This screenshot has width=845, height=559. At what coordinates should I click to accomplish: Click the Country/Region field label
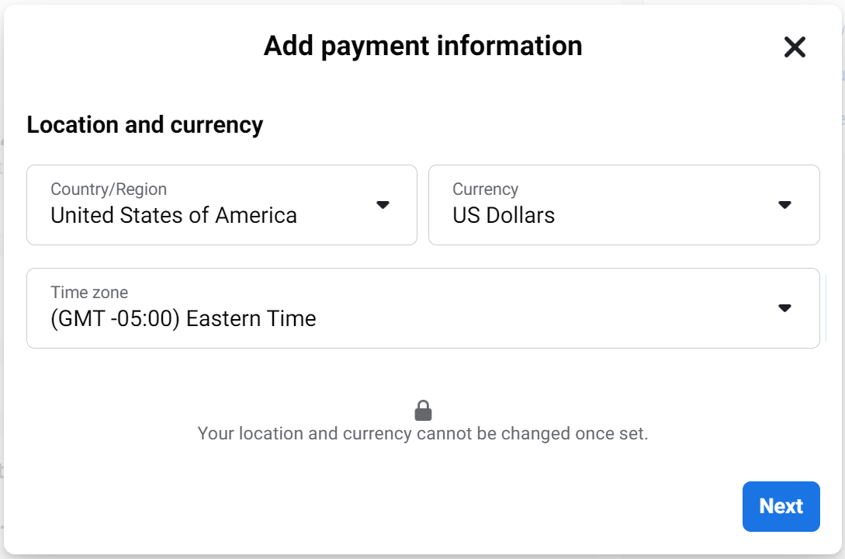coord(109,189)
